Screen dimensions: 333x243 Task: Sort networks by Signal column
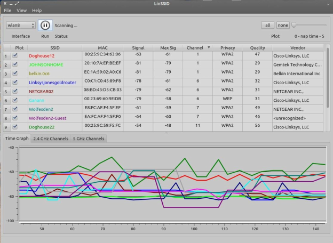click(137, 47)
